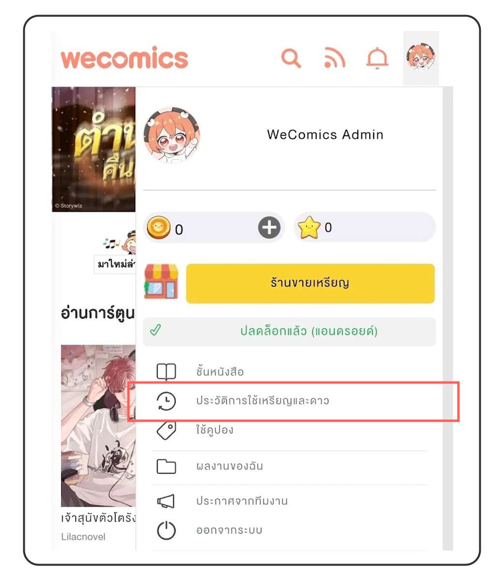Select the gold coin balance icon

[159, 228]
